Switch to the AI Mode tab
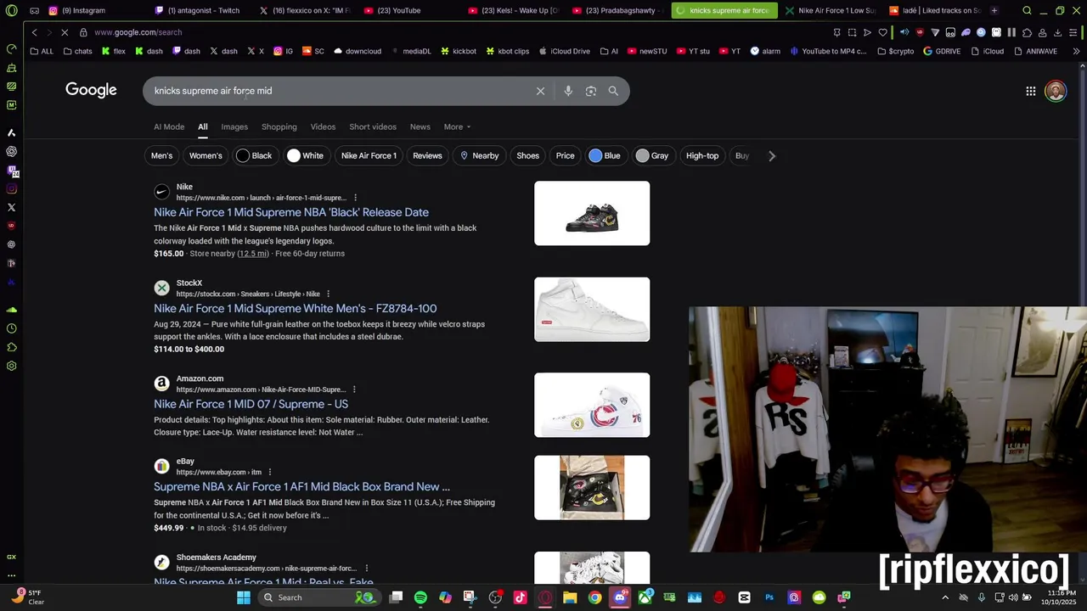The height and width of the screenshot is (611, 1087). click(x=169, y=126)
